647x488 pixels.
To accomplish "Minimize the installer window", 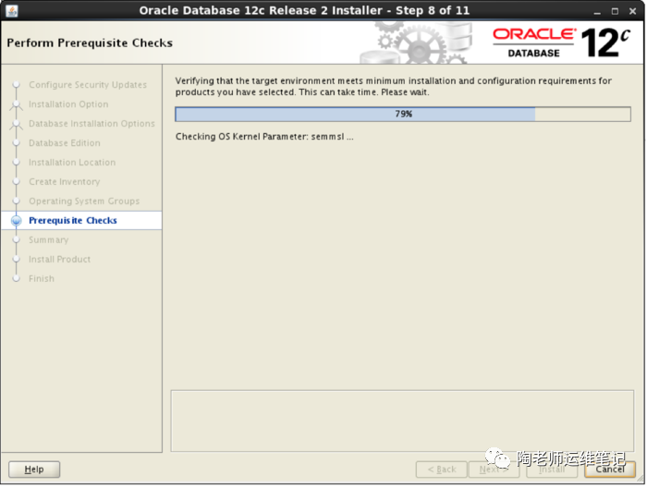I will tap(597, 11).
